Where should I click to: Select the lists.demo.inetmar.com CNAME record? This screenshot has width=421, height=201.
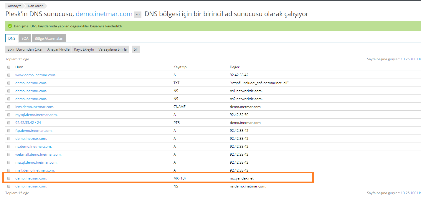click(x=34, y=107)
